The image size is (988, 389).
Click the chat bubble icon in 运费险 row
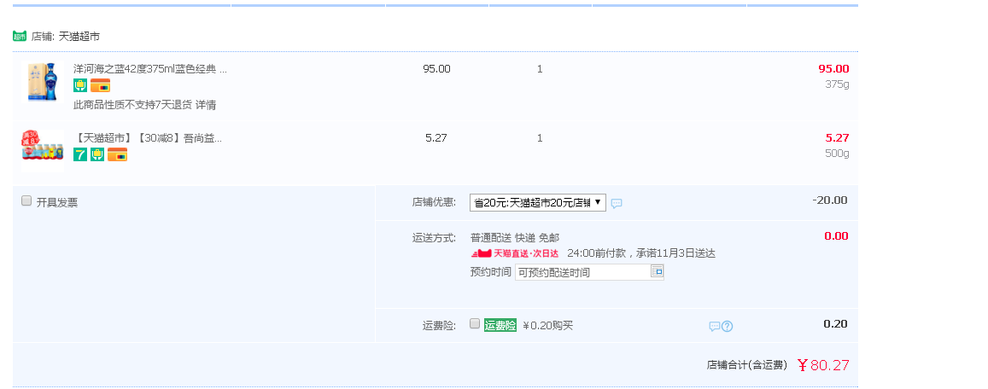tap(715, 327)
